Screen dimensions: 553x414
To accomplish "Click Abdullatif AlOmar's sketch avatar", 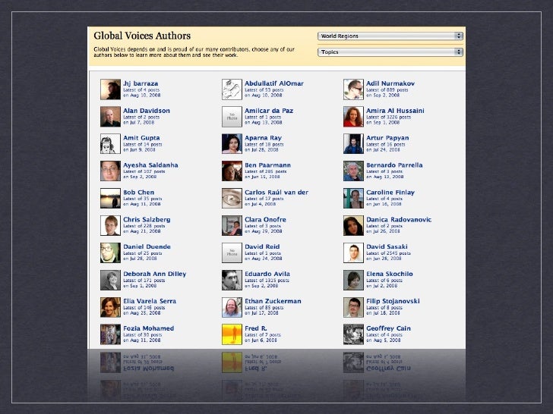I will pyautogui.click(x=232, y=89).
